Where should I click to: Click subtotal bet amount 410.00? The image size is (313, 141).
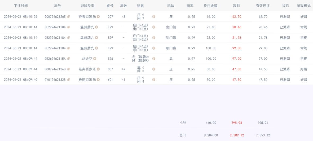pos(211,123)
